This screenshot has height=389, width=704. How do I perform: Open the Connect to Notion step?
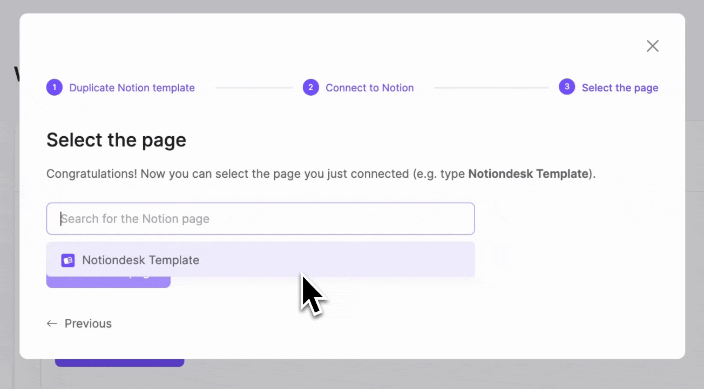pyautogui.click(x=370, y=88)
